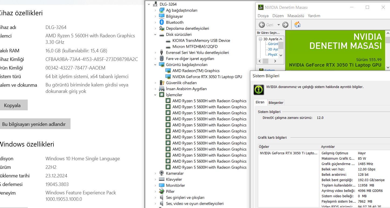This screenshot has width=390, height=208.
Task: Select the Bellek bant genişliği row
Action: 355,180
